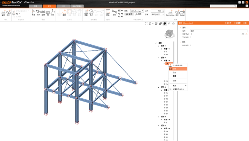Toggle the Mz internal force button
Viewport: 249px width, 141px height.
click(122, 16)
